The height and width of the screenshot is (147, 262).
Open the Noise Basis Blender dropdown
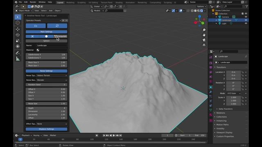tap(52, 80)
